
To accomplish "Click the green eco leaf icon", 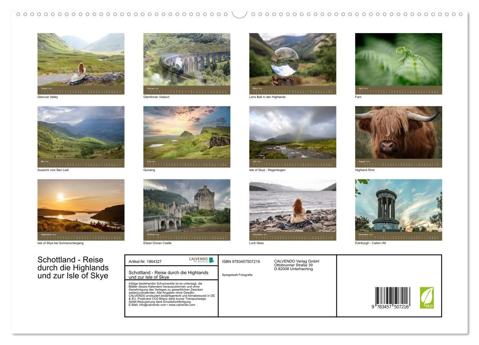I will [x=427, y=298].
